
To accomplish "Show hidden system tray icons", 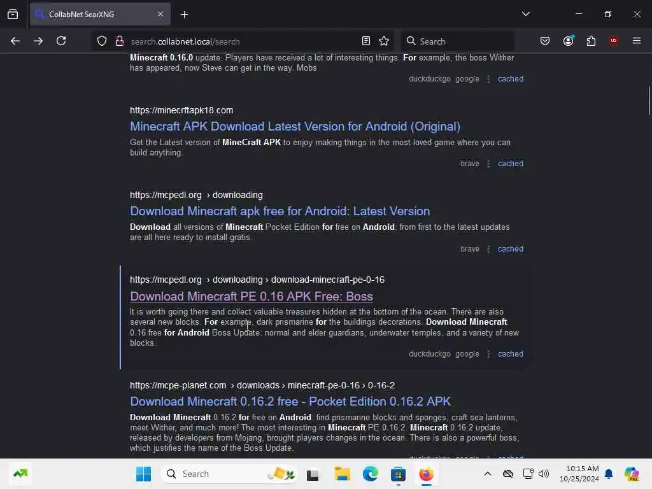I will point(488,474).
